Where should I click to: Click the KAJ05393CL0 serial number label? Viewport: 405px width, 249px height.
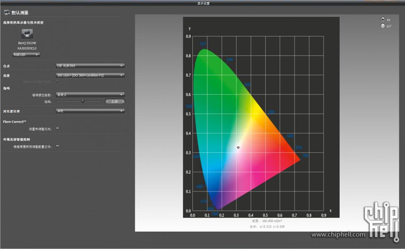27,48
